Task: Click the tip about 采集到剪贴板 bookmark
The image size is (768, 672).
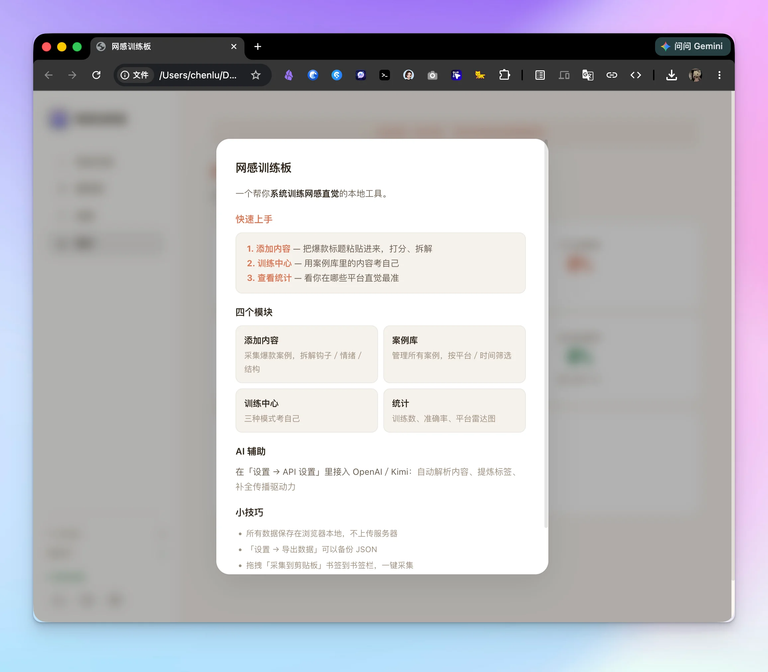Action: [x=330, y=565]
